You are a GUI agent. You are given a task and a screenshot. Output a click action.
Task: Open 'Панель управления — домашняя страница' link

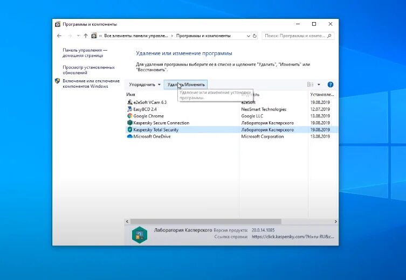[x=85, y=53]
